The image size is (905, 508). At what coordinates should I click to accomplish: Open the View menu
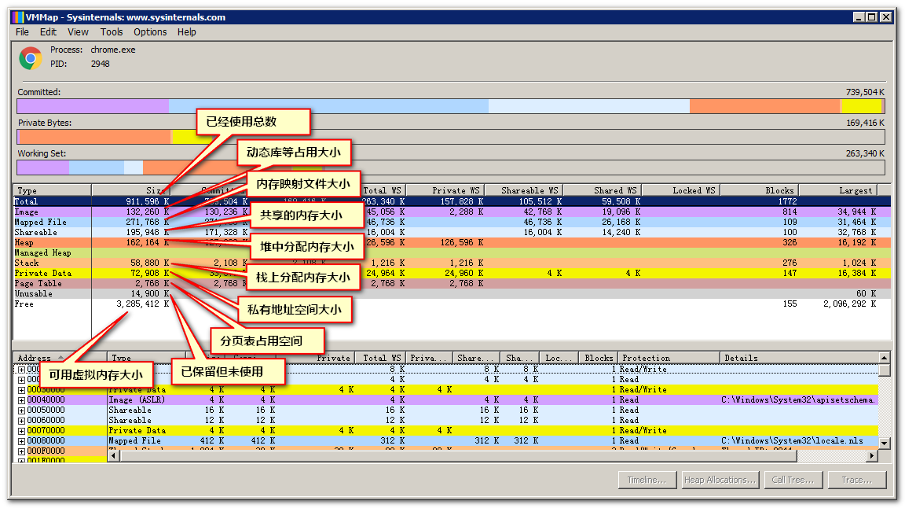[x=78, y=32]
